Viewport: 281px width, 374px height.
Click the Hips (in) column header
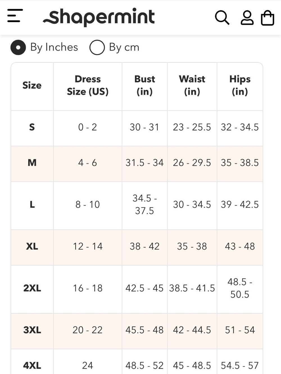click(240, 85)
